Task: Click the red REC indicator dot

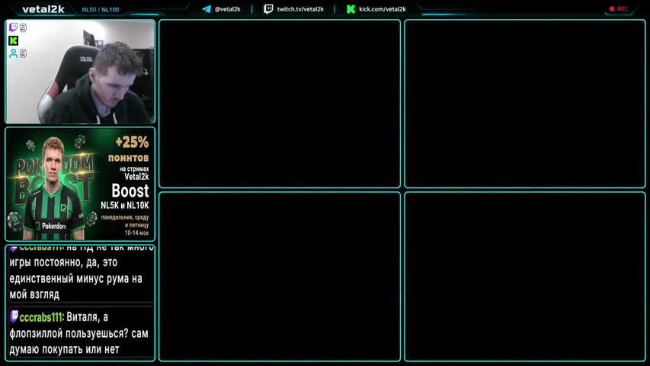Action: [612, 8]
